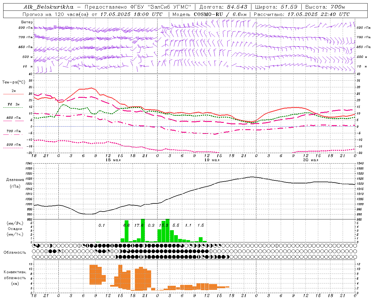The image size is (372, 298).
Task: Click the '1.5' precipitation total
Action: (201, 225)
